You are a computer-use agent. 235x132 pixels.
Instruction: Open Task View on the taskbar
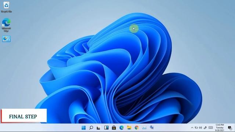click(98, 128)
